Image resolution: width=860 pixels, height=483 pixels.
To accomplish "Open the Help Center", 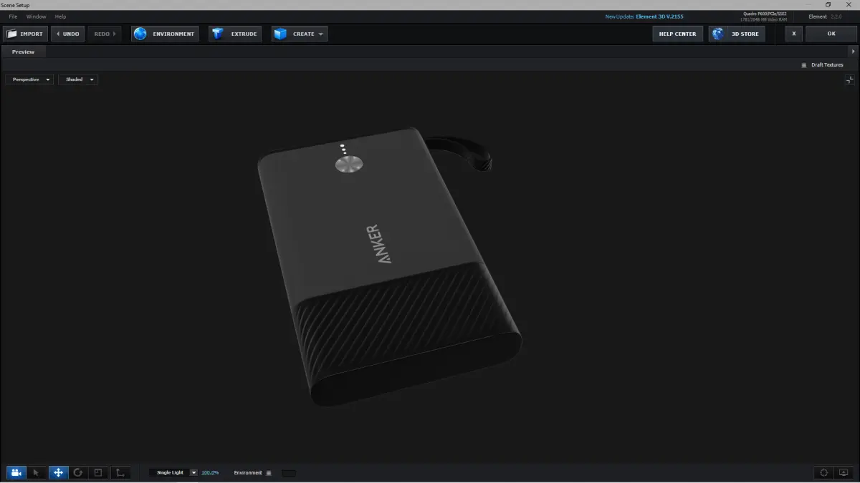I will click(x=677, y=34).
